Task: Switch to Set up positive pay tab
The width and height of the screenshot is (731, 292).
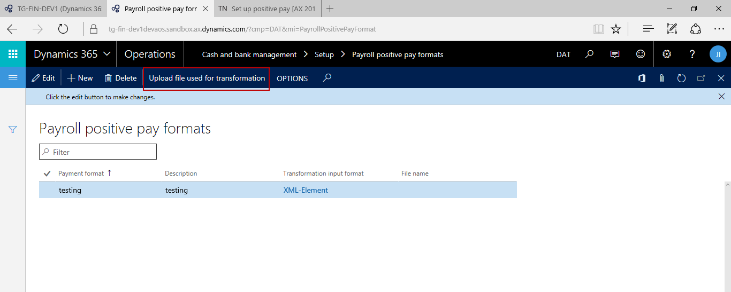Action: (267, 9)
